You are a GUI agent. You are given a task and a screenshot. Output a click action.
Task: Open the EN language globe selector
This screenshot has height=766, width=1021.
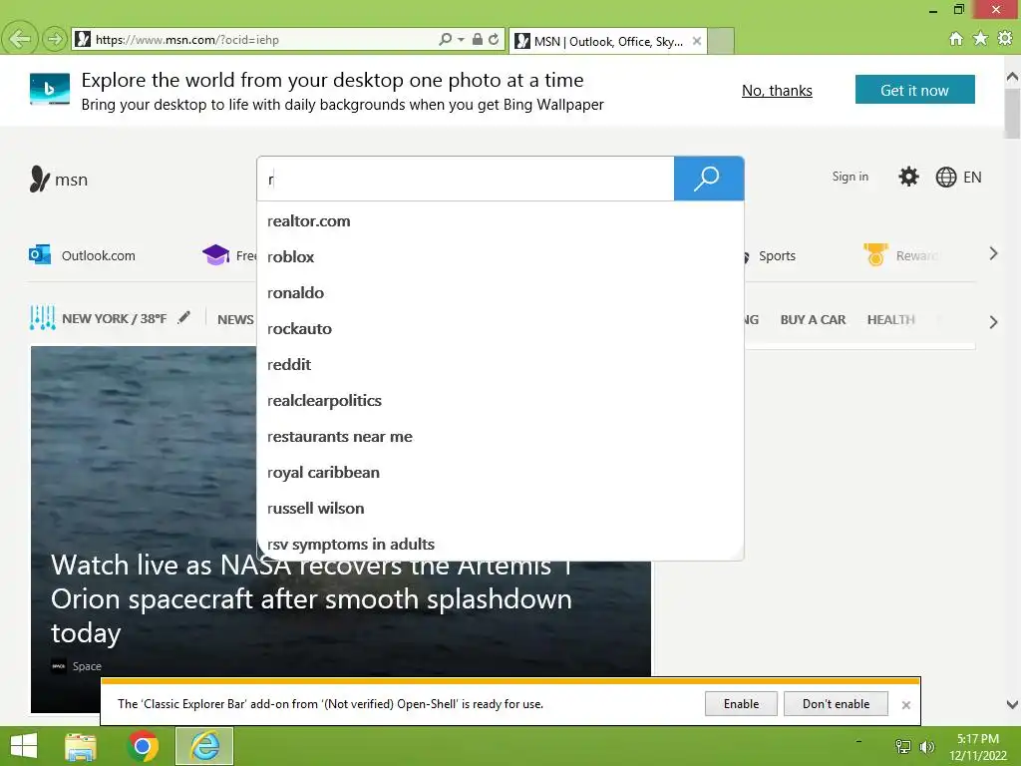(958, 178)
